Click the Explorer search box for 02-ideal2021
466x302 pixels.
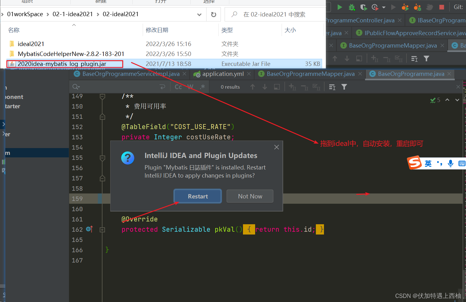tap(275, 14)
